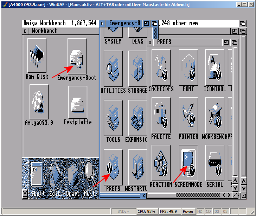The width and height of the screenshot is (256, 216).
Task: Click the Workbench window depth gadget
Action: click(243, 31)
